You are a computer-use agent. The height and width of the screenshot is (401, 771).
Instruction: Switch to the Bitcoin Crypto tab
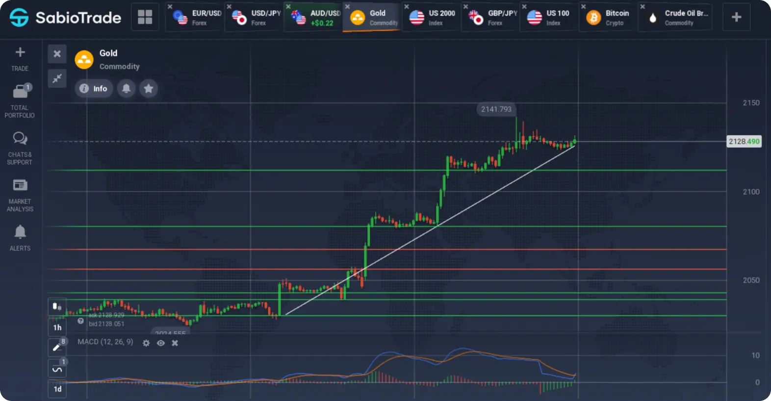[608, 18]
